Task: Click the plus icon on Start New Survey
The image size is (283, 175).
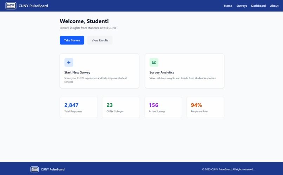Action: [x=69, y=62]
